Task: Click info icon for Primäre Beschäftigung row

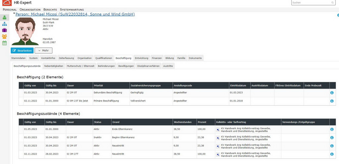Action: click(x=332, y=101)
